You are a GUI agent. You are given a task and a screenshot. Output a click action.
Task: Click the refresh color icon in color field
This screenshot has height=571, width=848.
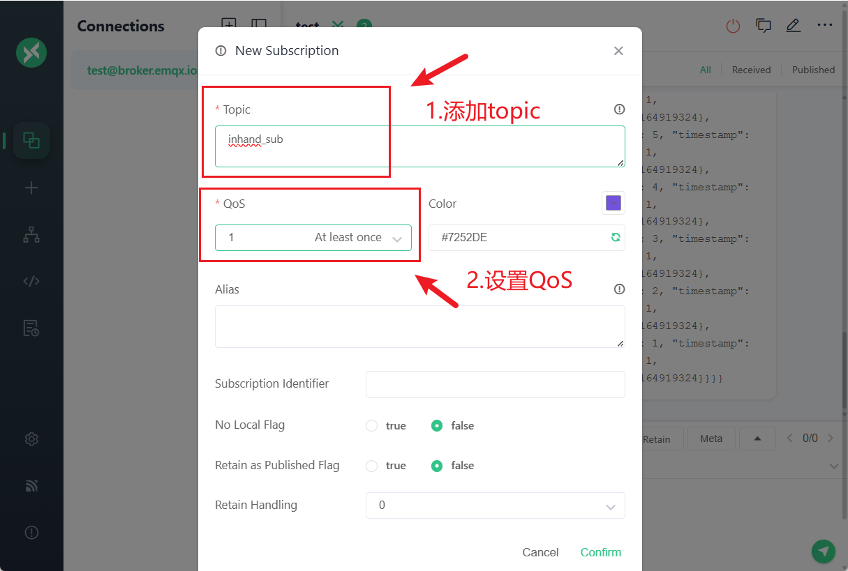616,237
